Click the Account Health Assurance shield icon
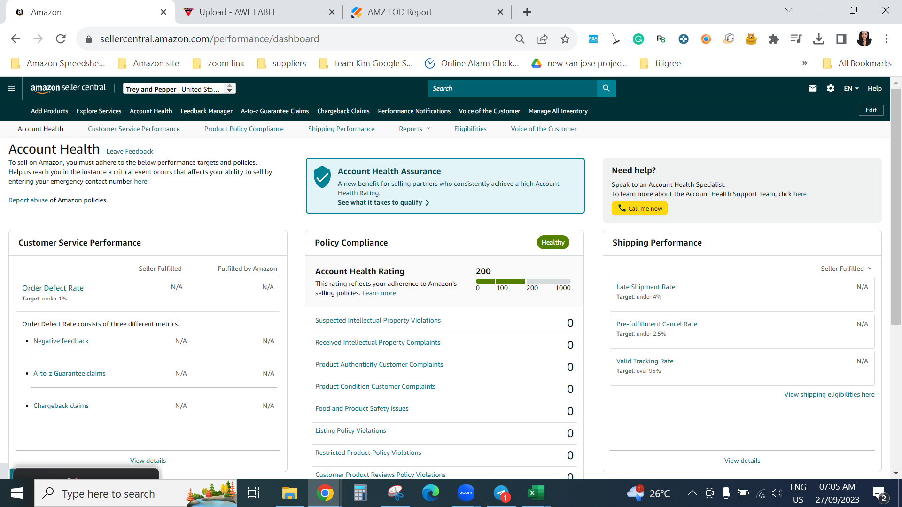 tap(322, 177)
